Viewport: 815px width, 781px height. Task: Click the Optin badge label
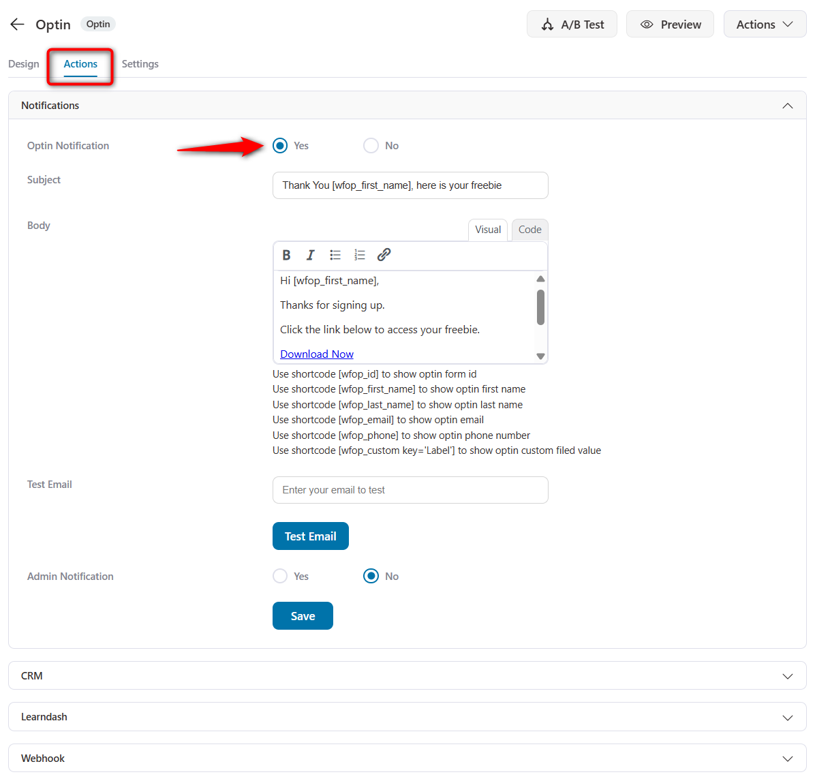[x=97, y=24]
